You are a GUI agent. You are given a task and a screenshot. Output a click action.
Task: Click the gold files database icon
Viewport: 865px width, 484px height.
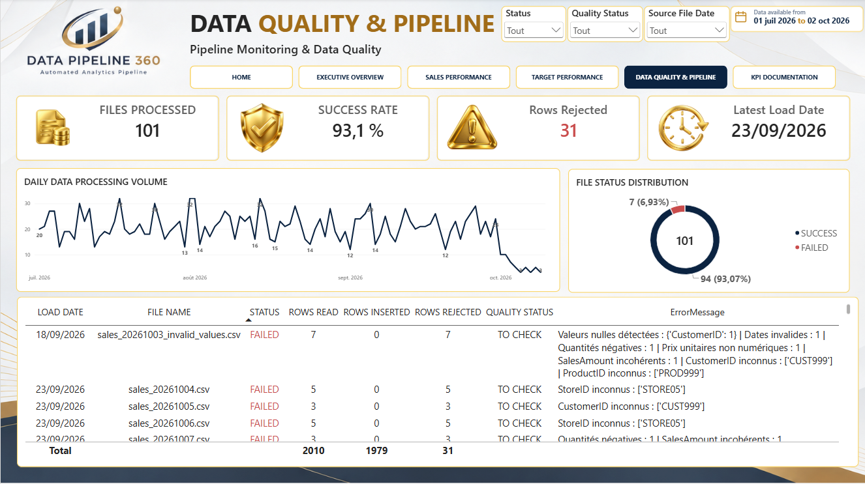coord(53,128)
